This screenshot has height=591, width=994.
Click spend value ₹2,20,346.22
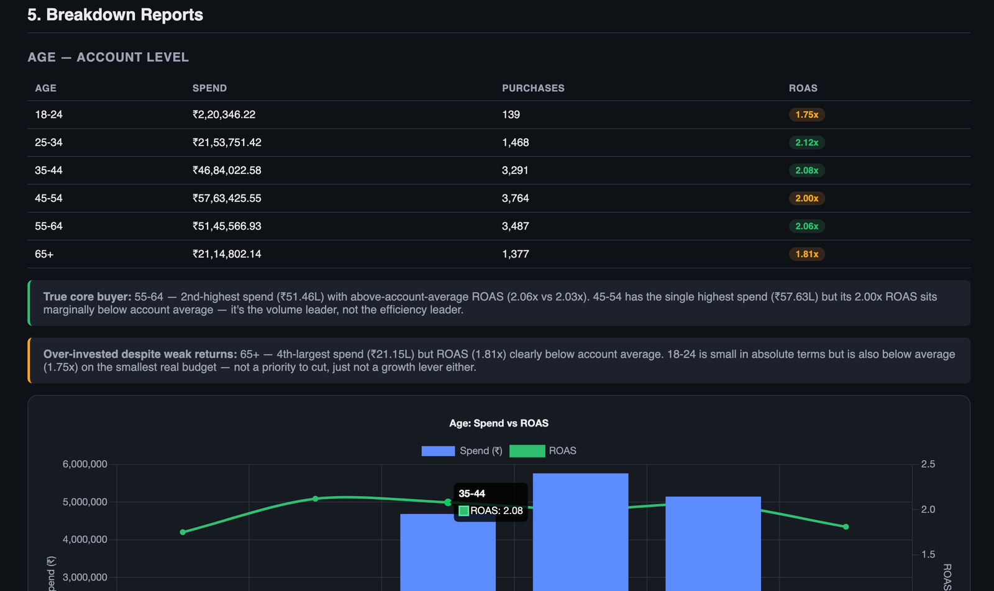tap(224, 115)
